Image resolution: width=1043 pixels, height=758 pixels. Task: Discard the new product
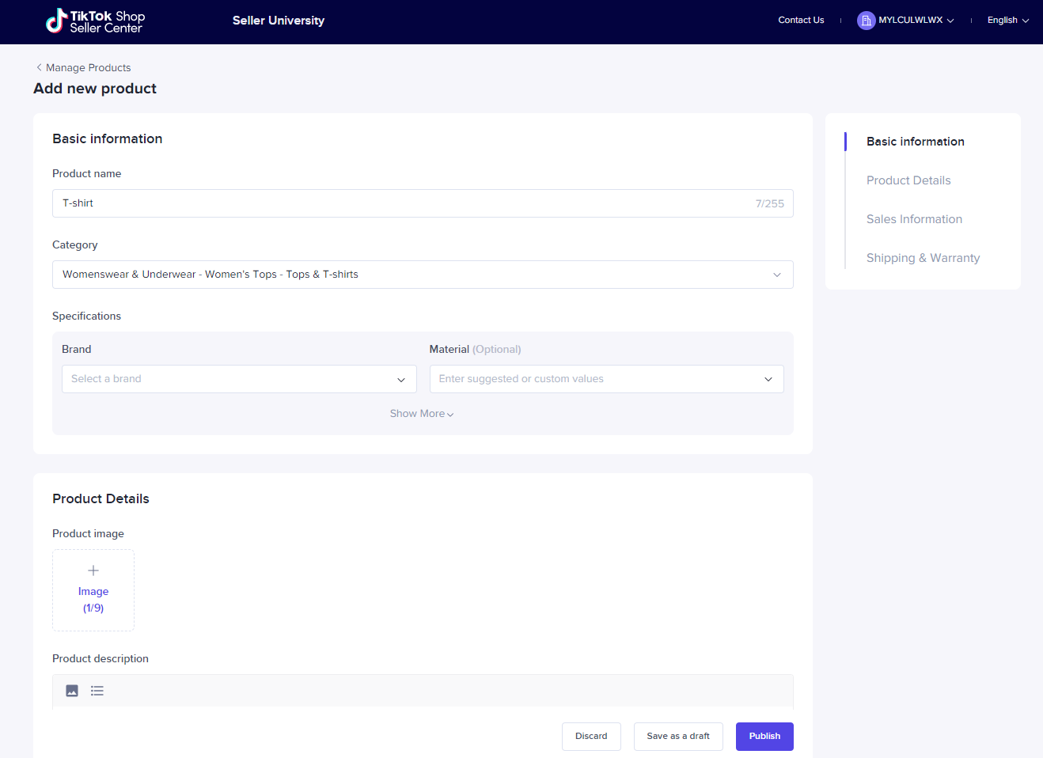point(591,736)
